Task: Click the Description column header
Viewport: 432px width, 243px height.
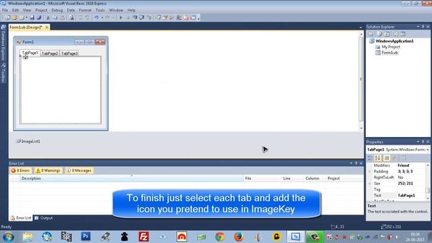Action: (132, 178)
